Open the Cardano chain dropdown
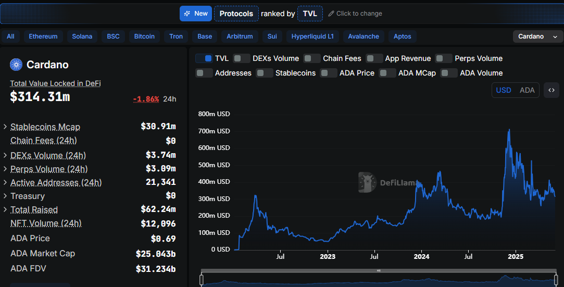564x287 pixels. pyautogui.click(x=538, y=36)
